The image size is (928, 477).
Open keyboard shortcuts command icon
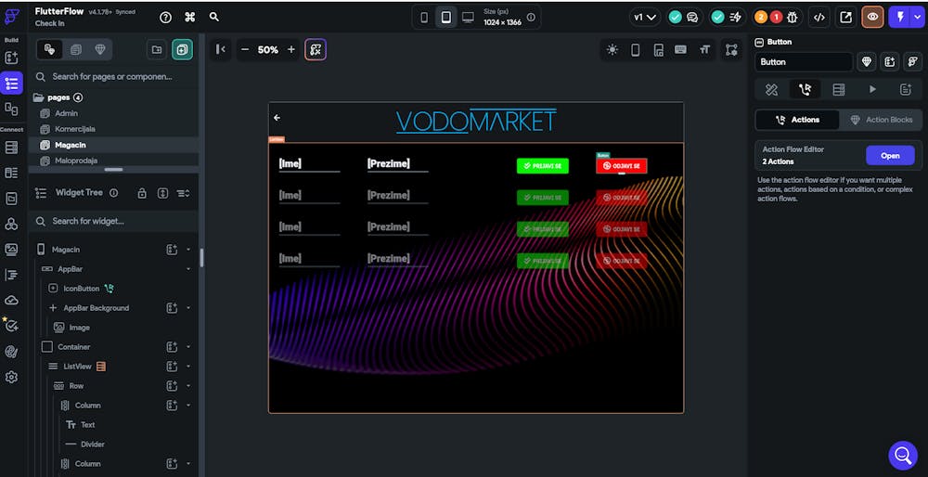tap(190, 17)
